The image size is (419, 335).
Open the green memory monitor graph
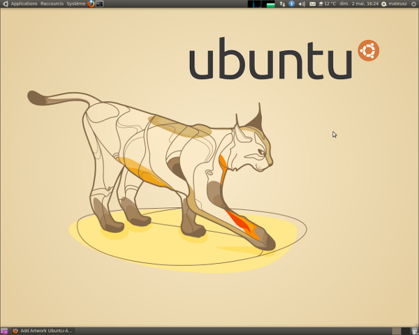tap(268, 3)
